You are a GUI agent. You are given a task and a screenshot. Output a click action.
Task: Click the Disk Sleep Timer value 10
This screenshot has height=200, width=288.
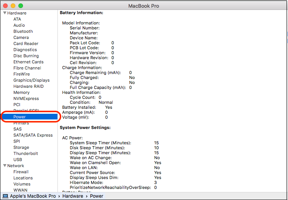(156, 148)
